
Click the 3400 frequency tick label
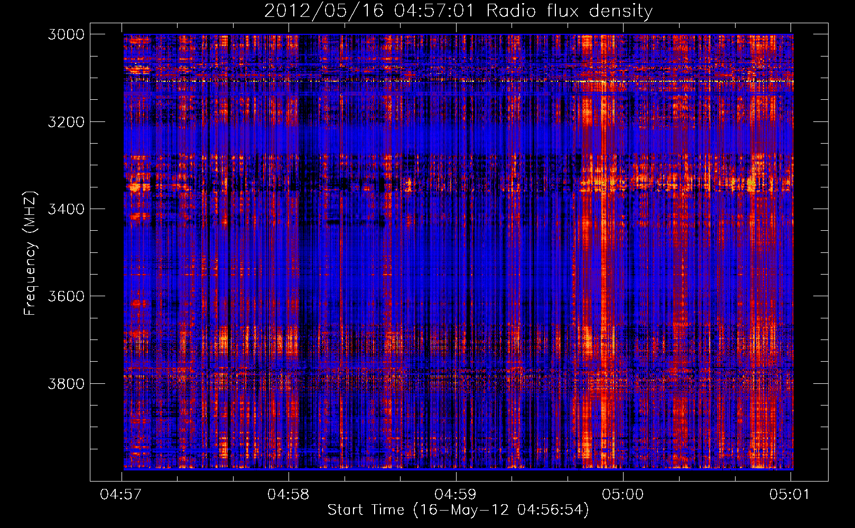pyautogui.click(x=66, y=209)
